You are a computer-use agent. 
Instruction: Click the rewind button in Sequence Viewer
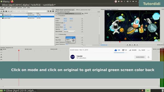[x=130, y=45]
